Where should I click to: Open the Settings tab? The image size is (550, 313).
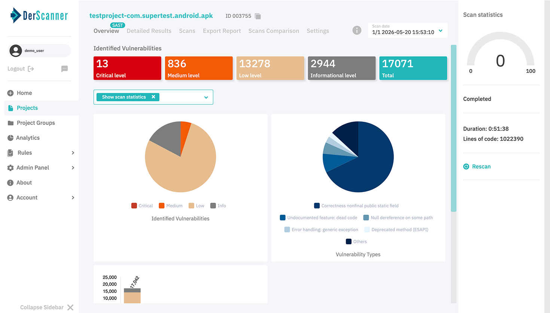point(318,31)
